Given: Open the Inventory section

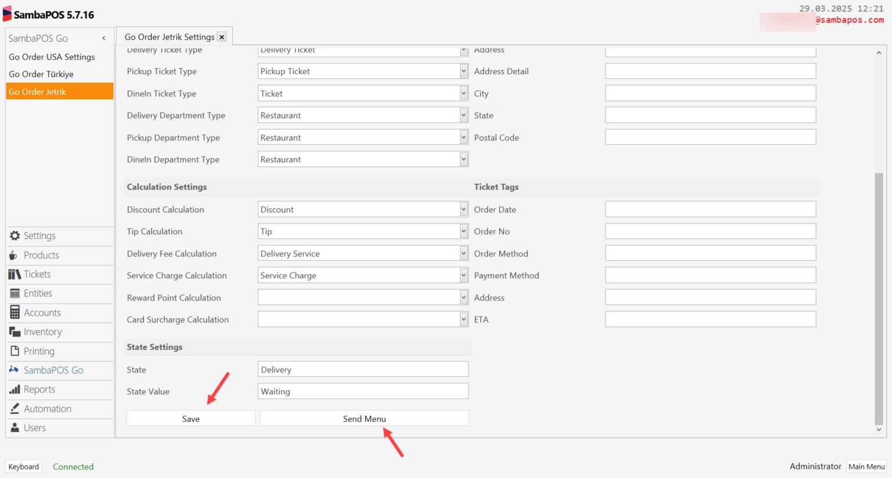Looking at the screenshot, I should [x=41, y=331].
